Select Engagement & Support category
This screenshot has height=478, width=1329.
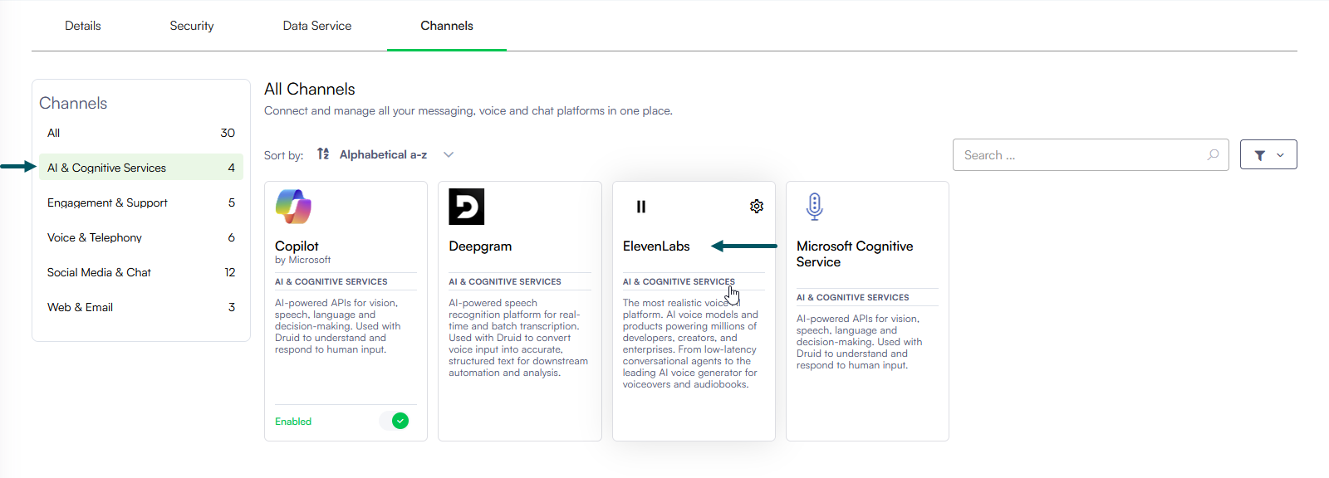[107, 202]
